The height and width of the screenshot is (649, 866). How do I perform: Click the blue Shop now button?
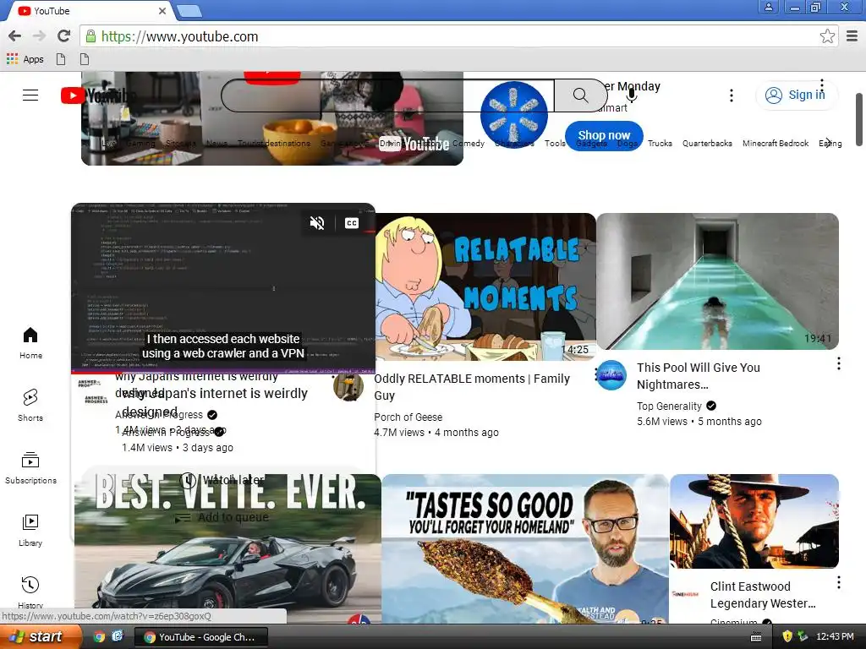click(x=604, y=135)
